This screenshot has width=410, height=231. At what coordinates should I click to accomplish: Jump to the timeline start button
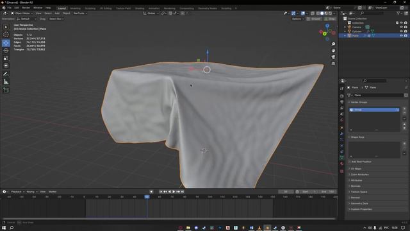(161, 192)
